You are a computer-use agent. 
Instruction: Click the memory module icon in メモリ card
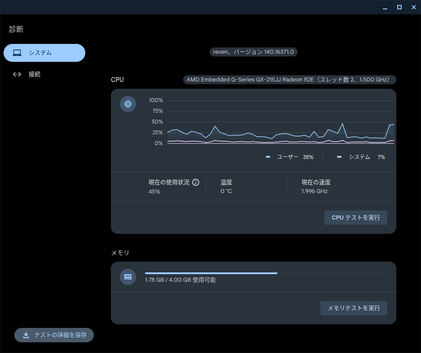[x=128, y=277]
